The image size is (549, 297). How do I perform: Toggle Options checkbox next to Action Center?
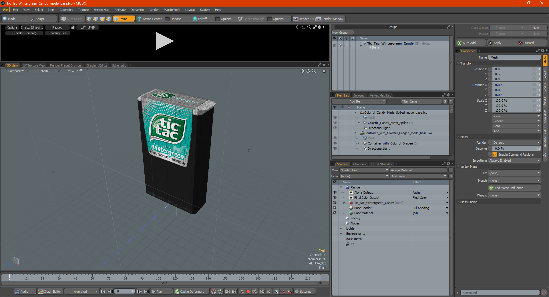tap(168, 19)
